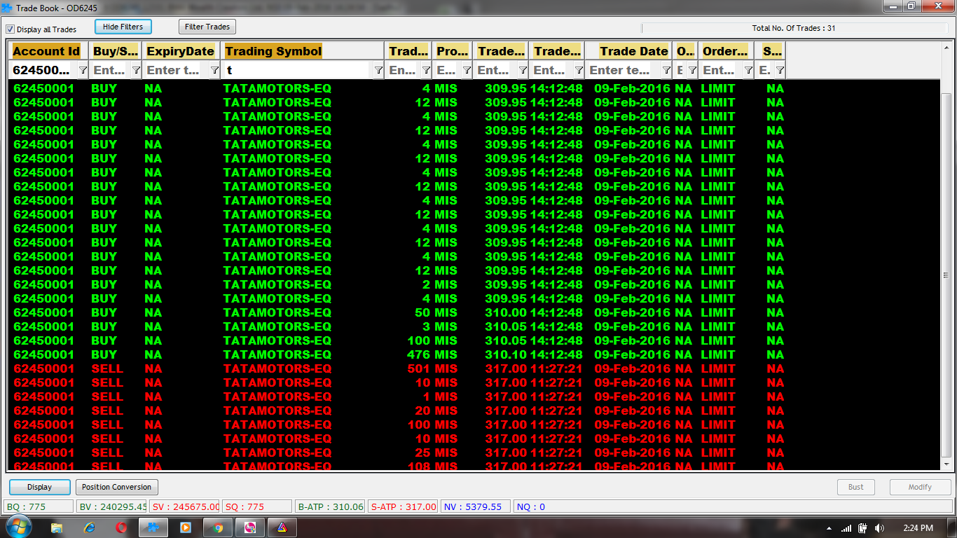Screen dimensions: 957x538
Task: Open the traded quantity column filter funnel
Action: 426,70
